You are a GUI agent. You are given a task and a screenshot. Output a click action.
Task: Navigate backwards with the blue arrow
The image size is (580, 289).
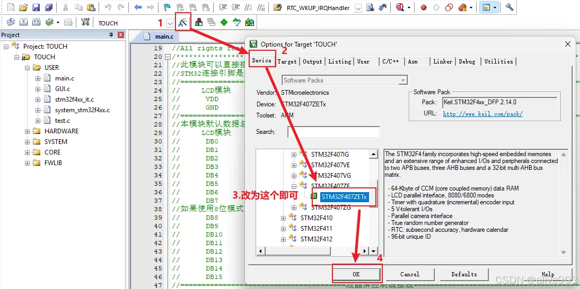point(138,7)
